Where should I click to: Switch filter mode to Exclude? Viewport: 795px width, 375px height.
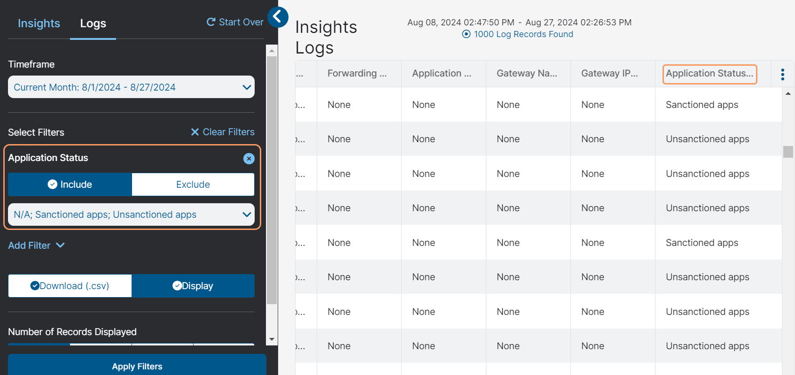tap(193, 184)
